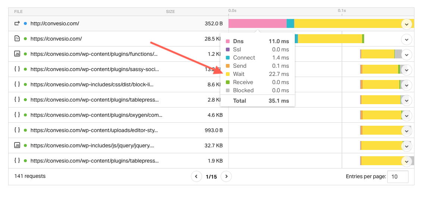
Task: Expand the sassy-soci request row
Action: point(407,70)
